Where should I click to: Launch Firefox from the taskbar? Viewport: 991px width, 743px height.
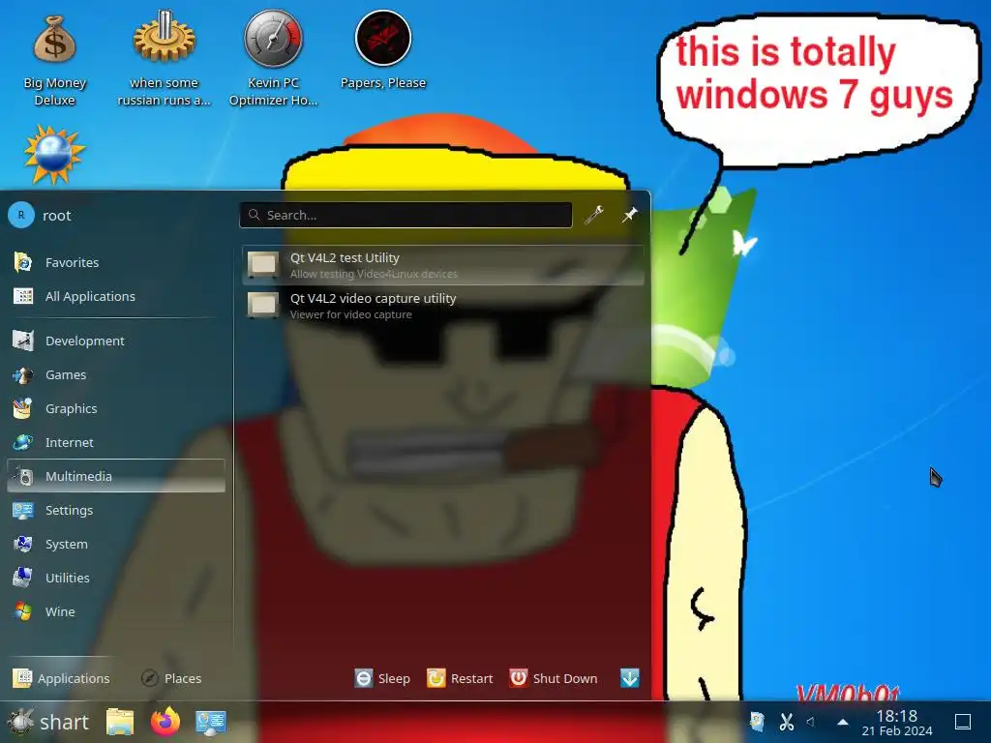165,722
